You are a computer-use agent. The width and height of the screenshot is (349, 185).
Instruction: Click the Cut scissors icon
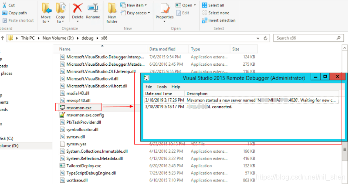[x=4, y=5]
